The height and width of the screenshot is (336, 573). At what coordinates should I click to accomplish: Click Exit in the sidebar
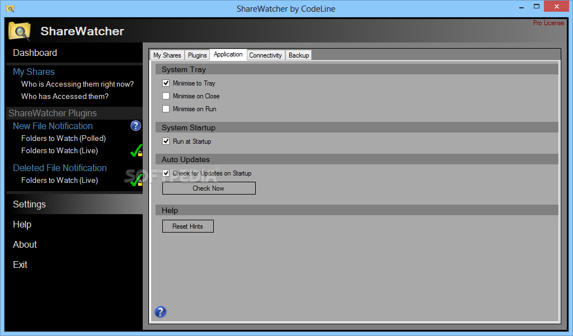[20, 264]
